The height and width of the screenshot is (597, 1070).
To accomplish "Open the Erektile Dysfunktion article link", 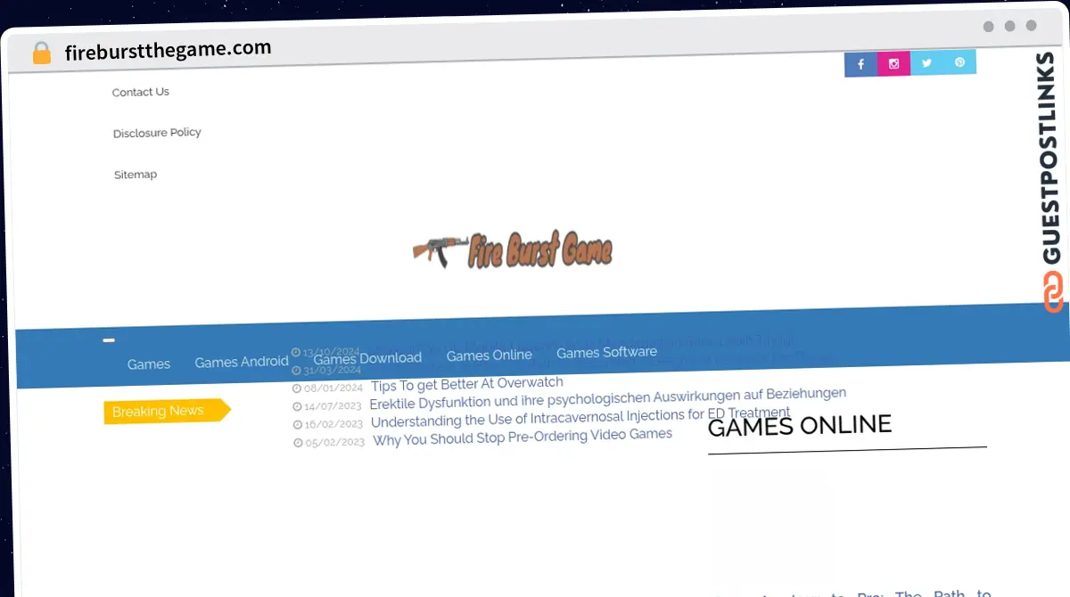I will coord(608,398).
